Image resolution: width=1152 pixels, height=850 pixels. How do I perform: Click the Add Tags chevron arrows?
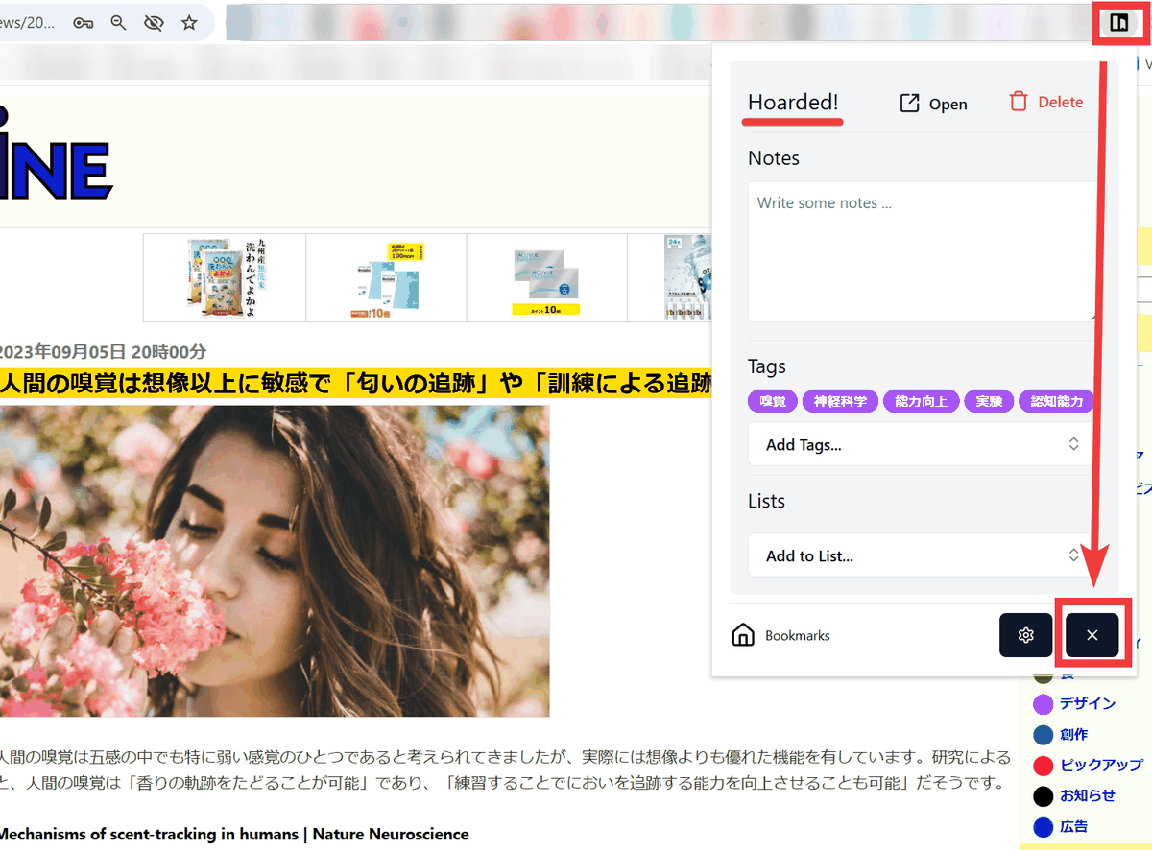click(1073, 444)
